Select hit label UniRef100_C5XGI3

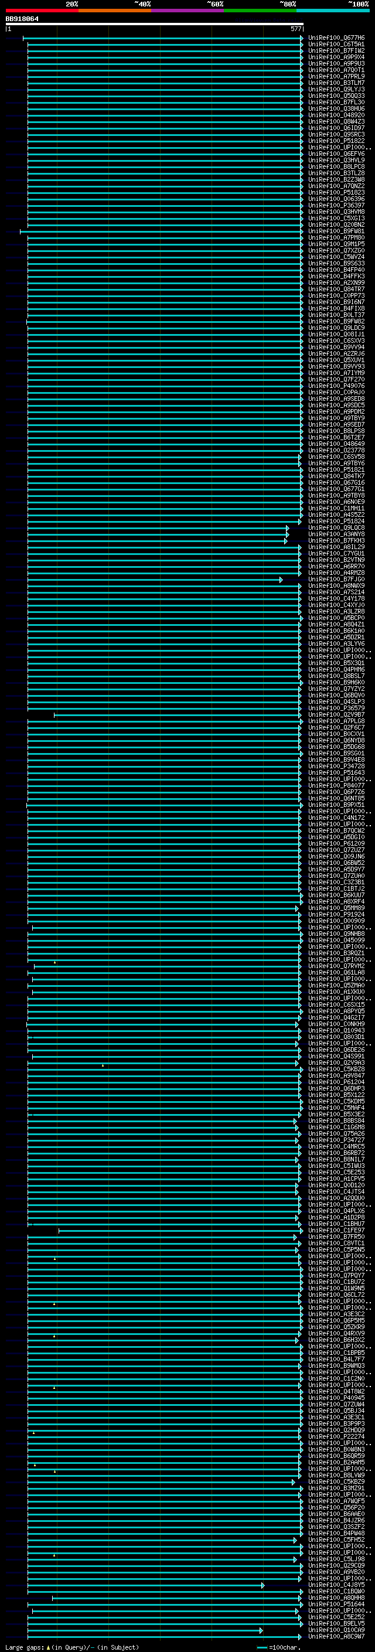pos(336,219)
